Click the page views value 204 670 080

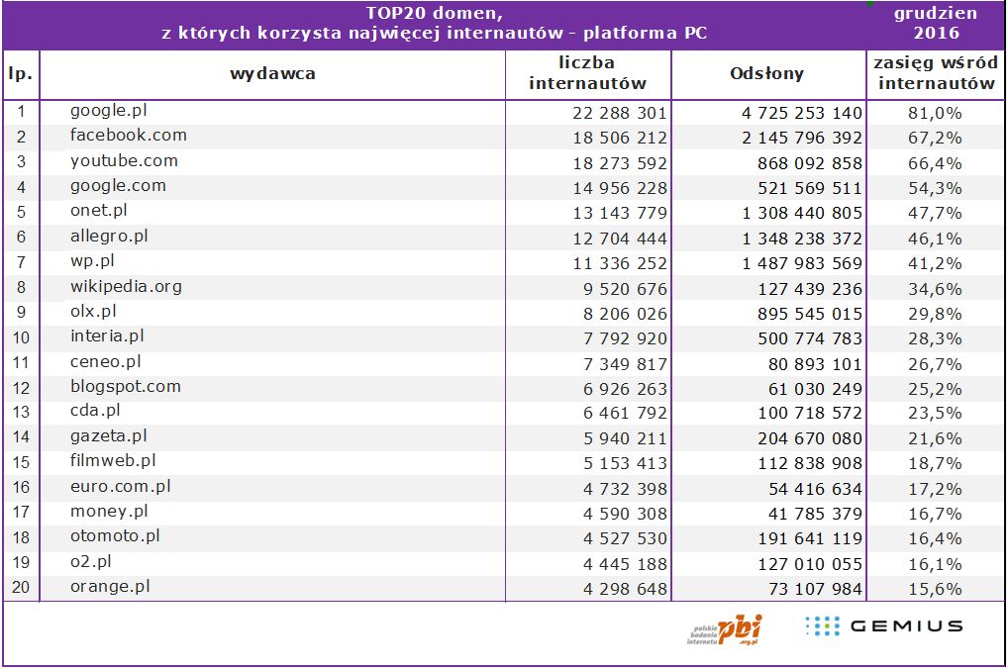click(809, 439)
